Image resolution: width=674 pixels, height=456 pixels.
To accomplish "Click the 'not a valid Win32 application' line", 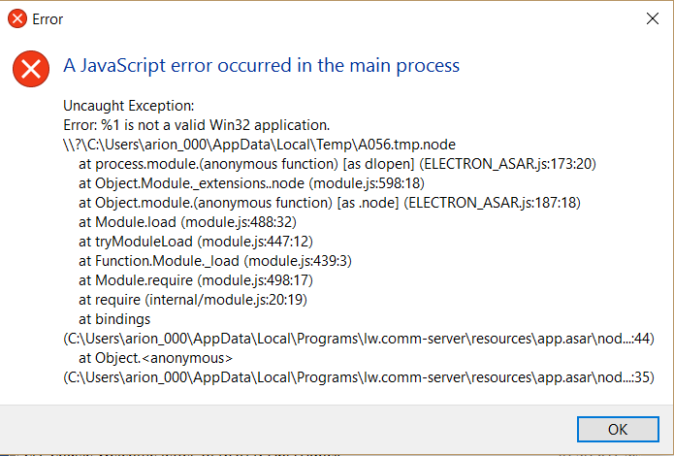I will point(197,125).
